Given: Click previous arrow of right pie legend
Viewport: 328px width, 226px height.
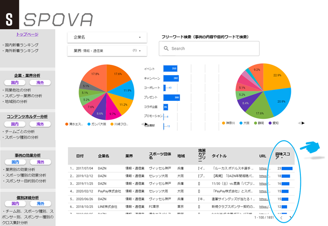Looking at the screenshot, I should tap(299, 123).
